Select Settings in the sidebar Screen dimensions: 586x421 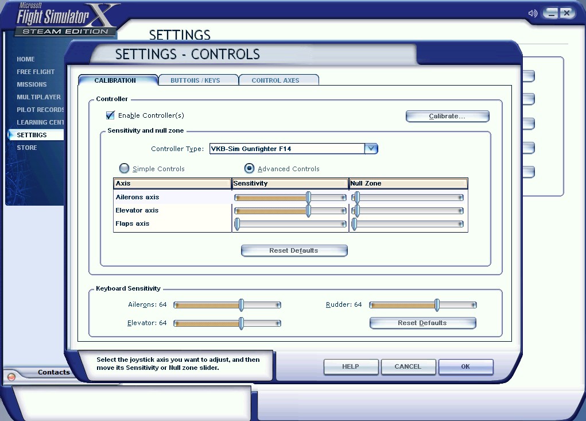pyautogui.click(x=36, y=135)
